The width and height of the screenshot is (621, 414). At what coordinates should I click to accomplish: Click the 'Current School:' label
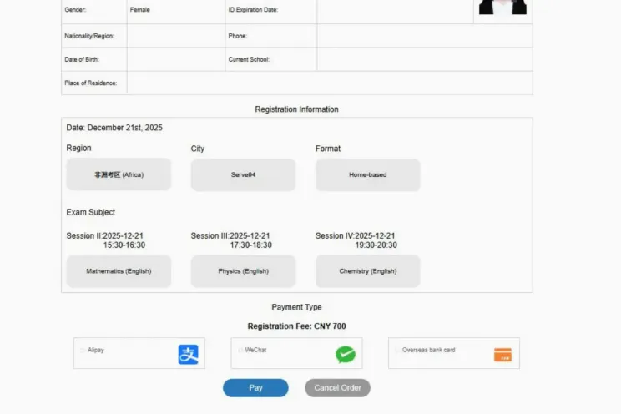(249, 59)
